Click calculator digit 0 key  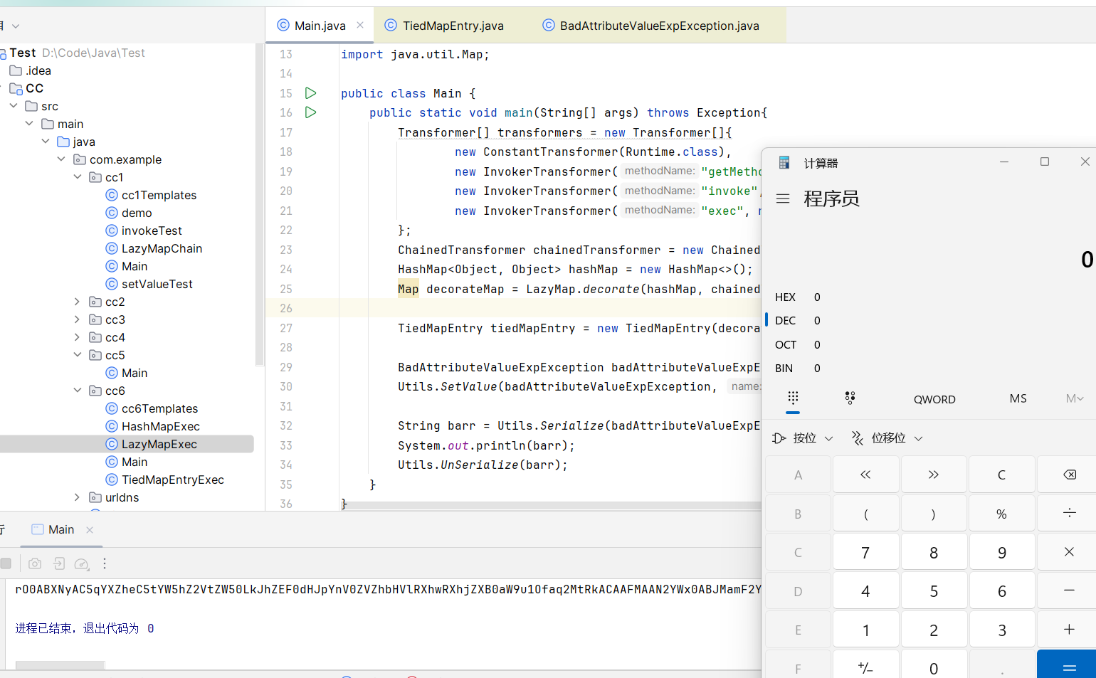[933, 667]
